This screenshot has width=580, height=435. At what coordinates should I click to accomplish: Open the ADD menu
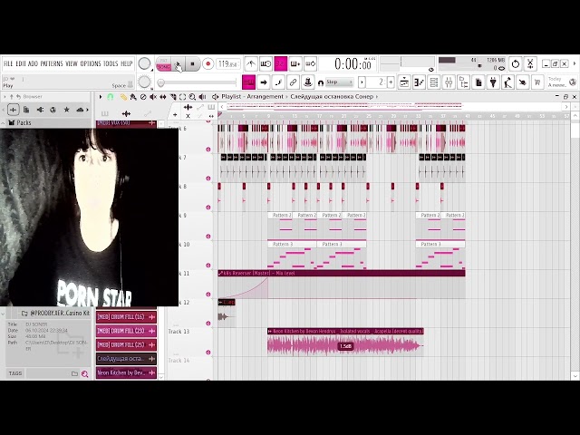pyautogui.click(x=33, y=63)
